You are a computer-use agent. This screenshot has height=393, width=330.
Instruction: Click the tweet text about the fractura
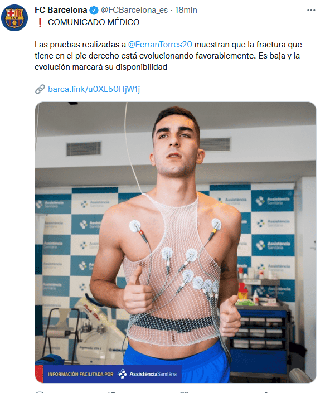[x=168, y=56]
